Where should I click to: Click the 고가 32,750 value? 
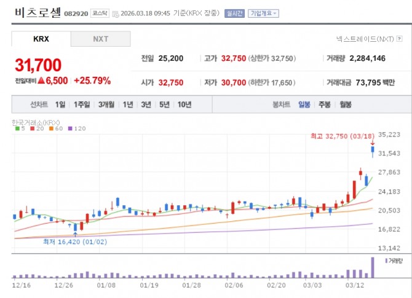(x=234, y=58)
